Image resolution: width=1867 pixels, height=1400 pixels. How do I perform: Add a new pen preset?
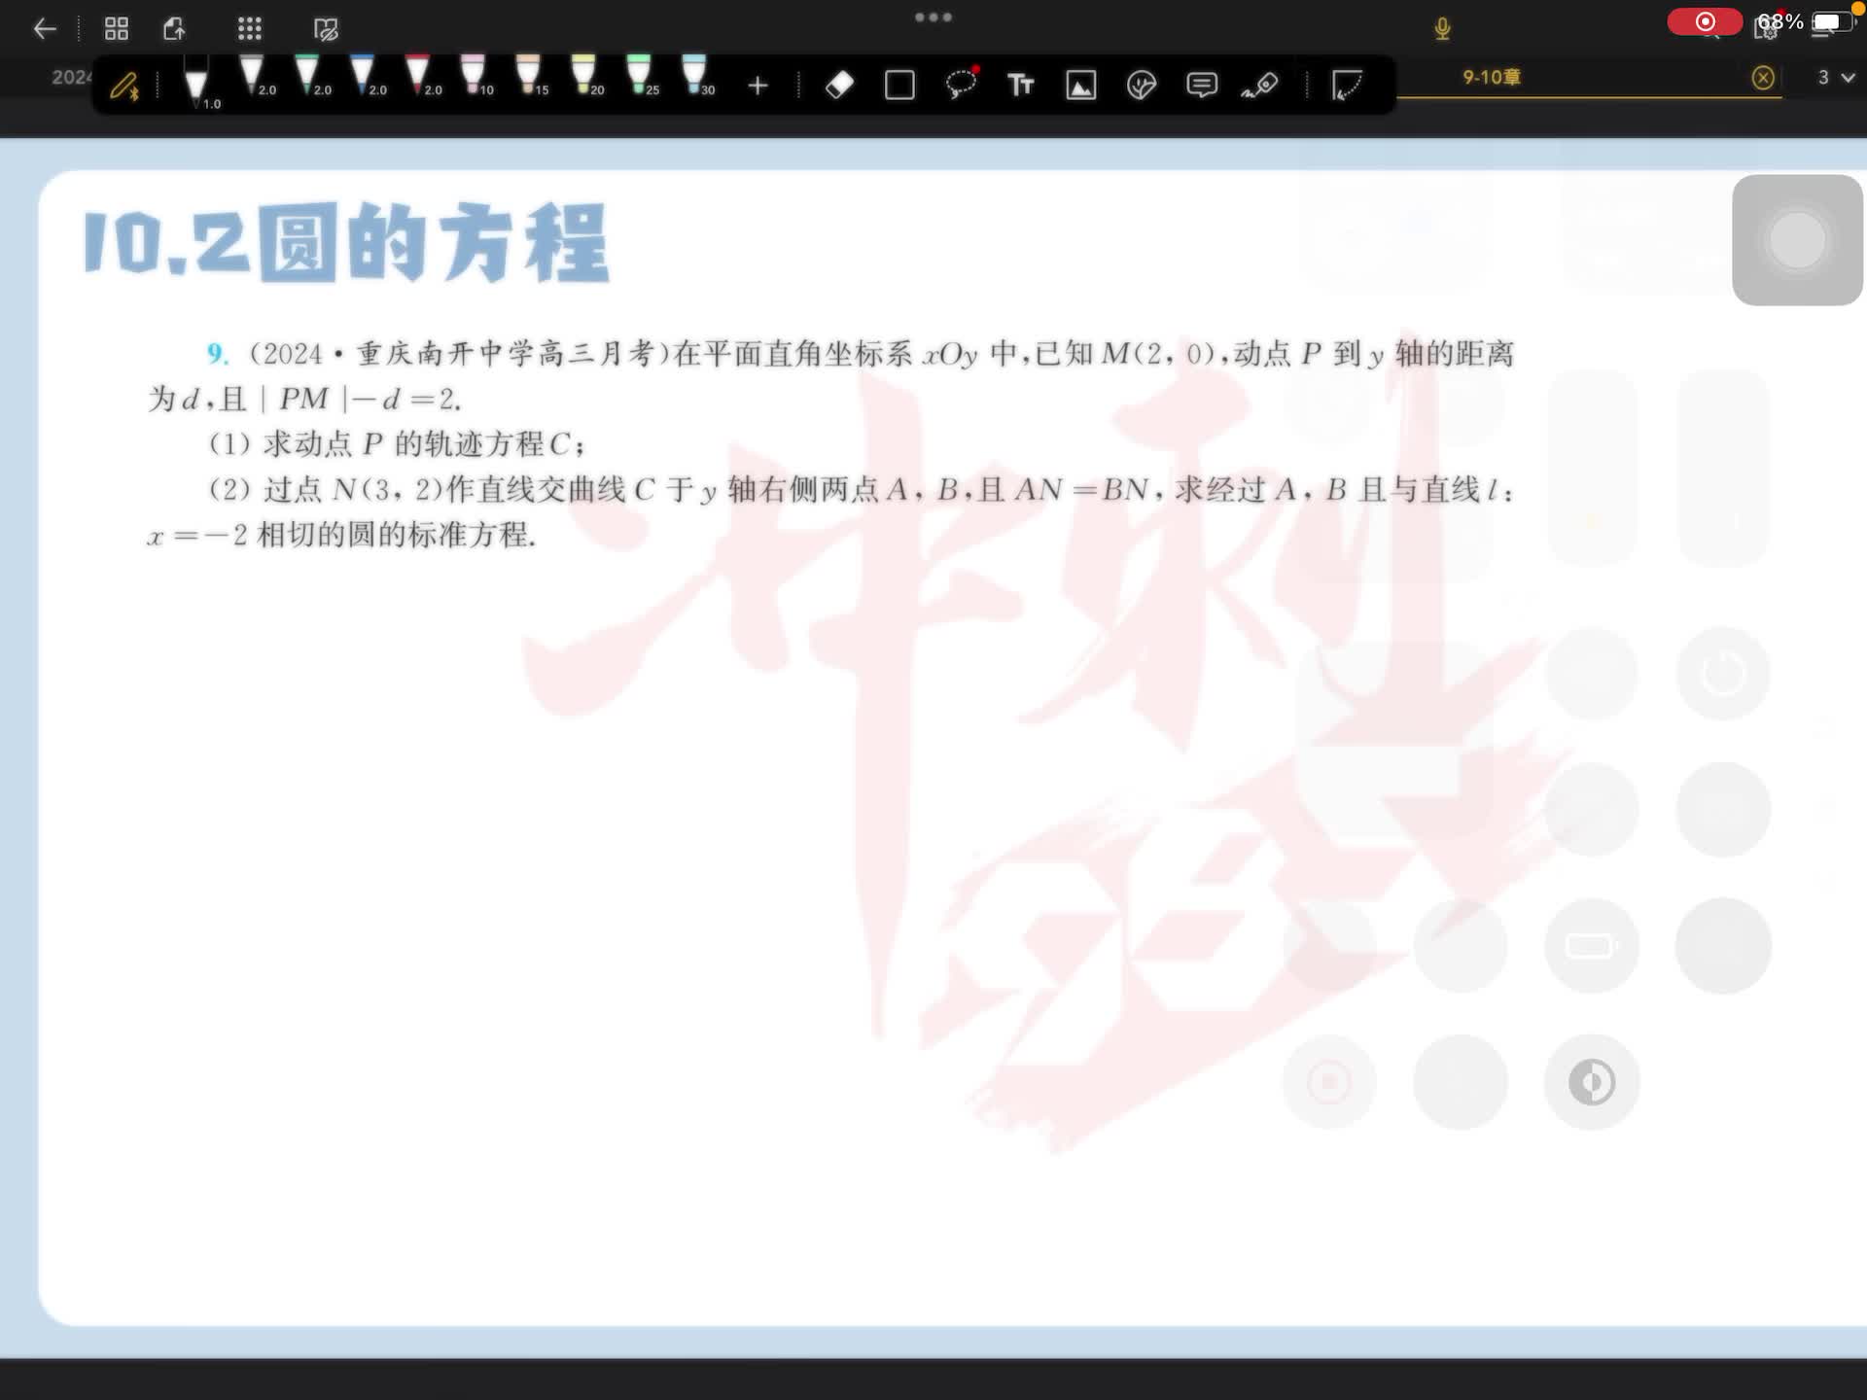757,87
